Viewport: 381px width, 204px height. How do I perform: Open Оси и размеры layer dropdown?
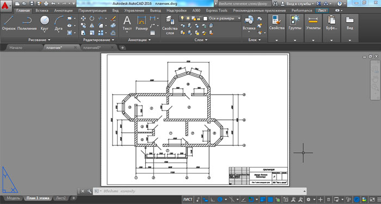pos(239,18)
